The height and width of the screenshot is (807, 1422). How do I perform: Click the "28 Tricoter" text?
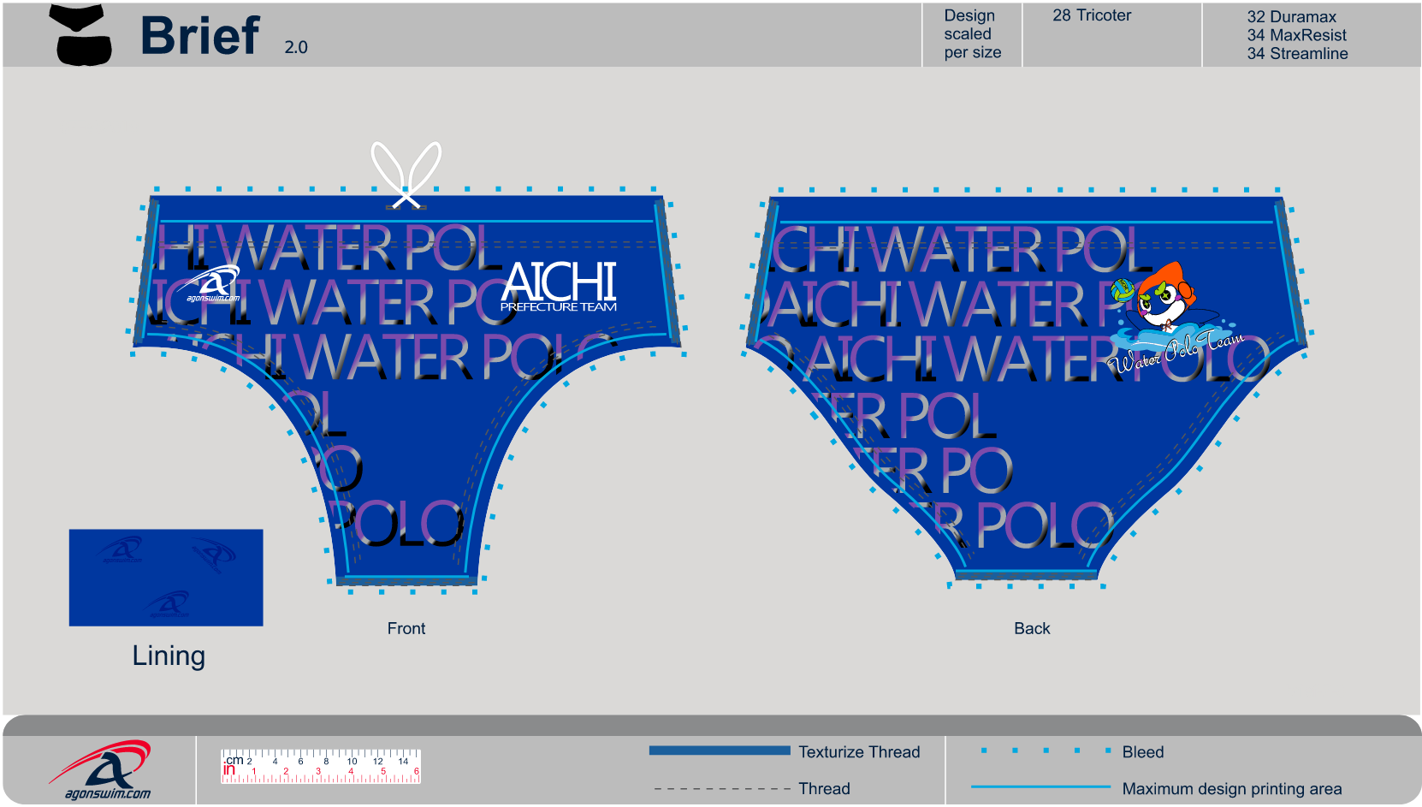(x=1092, y=15)
